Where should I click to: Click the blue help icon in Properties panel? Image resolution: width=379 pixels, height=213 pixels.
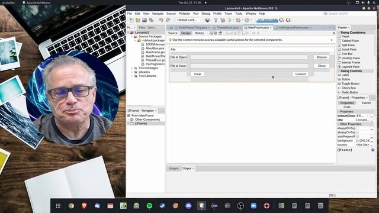point(373,150)
